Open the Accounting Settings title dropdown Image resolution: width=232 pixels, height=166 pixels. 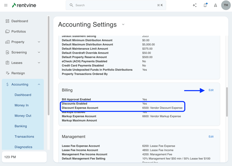click(123, 25)
